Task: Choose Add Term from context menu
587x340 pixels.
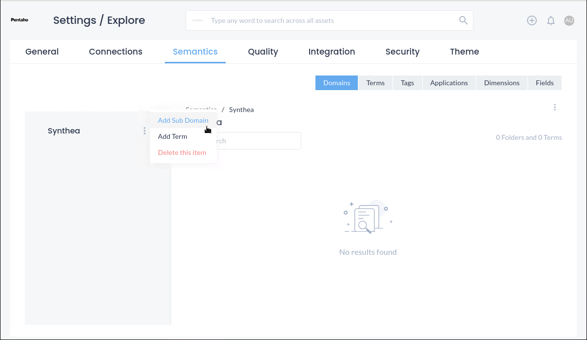Action: coord(173,136)
